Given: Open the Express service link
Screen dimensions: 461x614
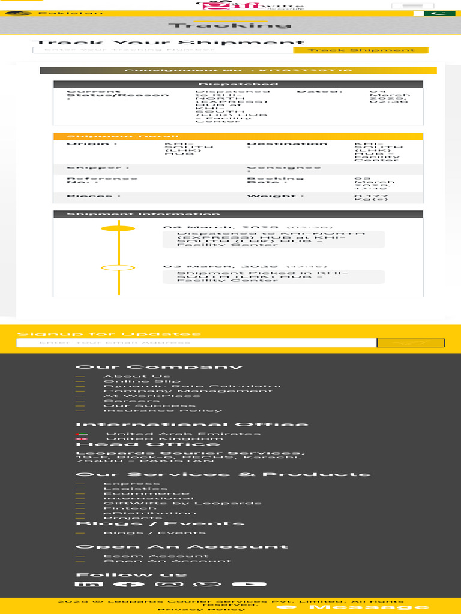Looking at the screenshot, I should pyautogui.click(x=131, y=484).
